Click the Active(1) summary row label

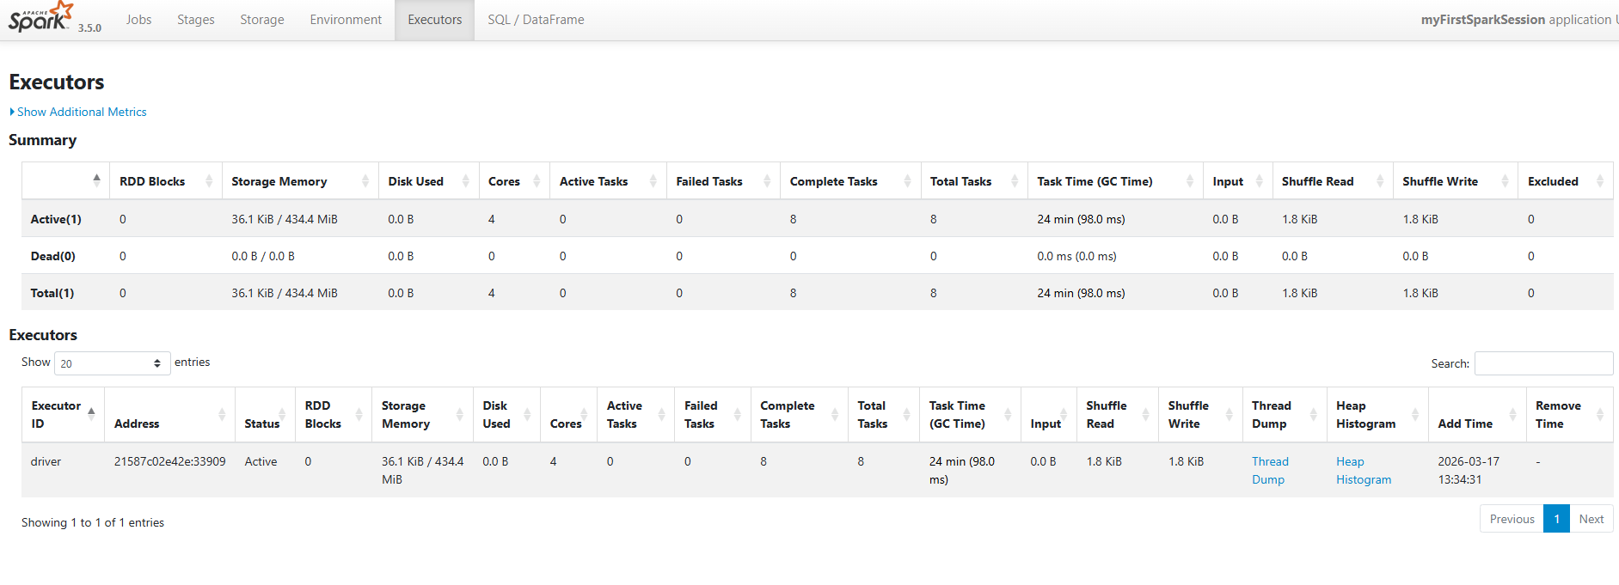[56, 219]
